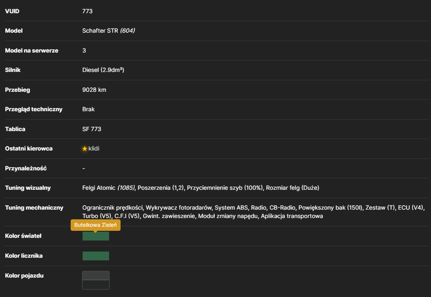Click the Tuning wizualny label
Image resolution: width=431 pixels, height=297 pixels.
click(28, 188)
